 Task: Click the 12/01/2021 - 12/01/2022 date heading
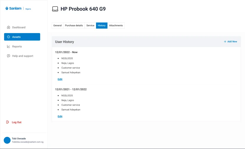click(x=71, y=89)
